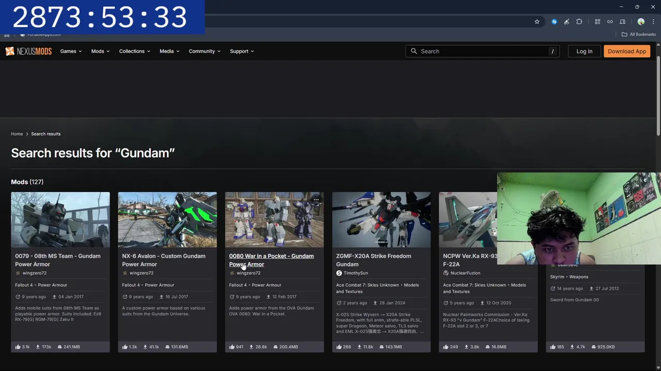Expand the Support dropdown
The height and width of the screenshot is (371, 661).
242,51
